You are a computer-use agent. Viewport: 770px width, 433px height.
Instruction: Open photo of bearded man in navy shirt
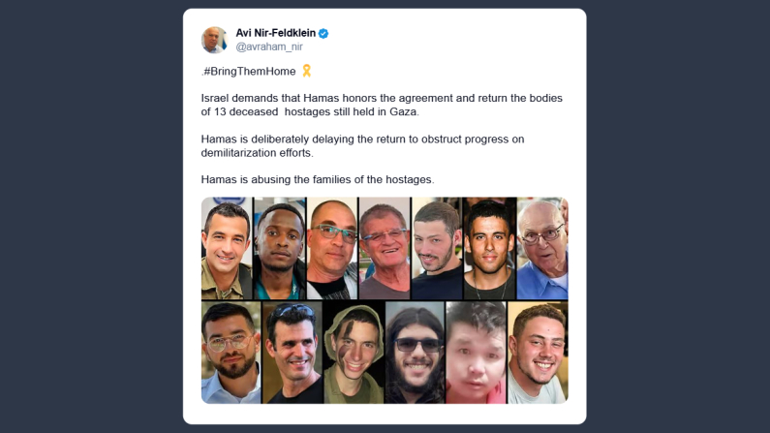(x=437, y=248)
